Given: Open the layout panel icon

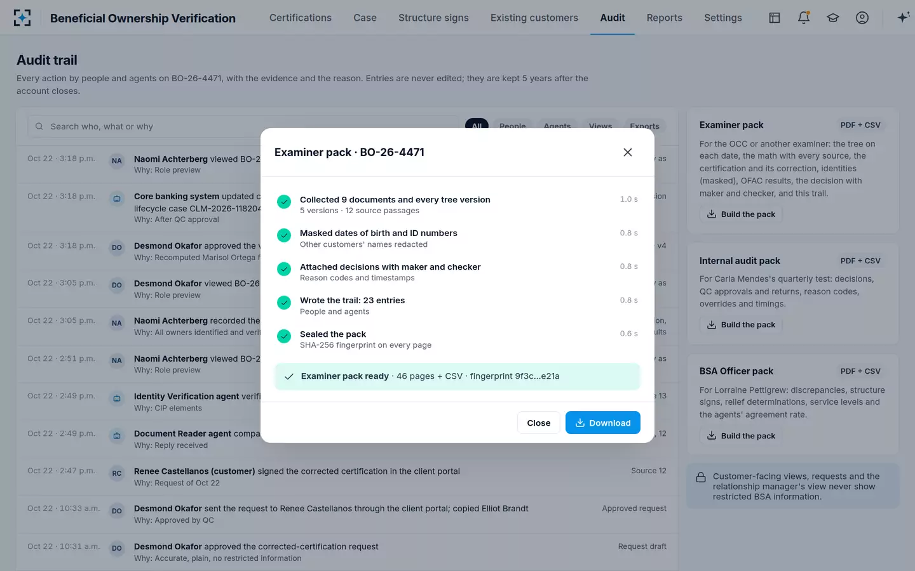Looking at the screenshot, I should click(x=775, y=18).
